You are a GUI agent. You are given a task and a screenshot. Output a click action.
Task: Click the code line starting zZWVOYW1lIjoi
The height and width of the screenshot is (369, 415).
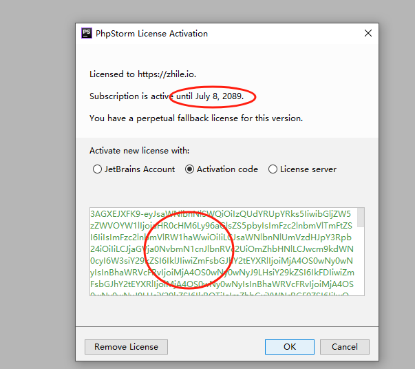tap(221, 226)
